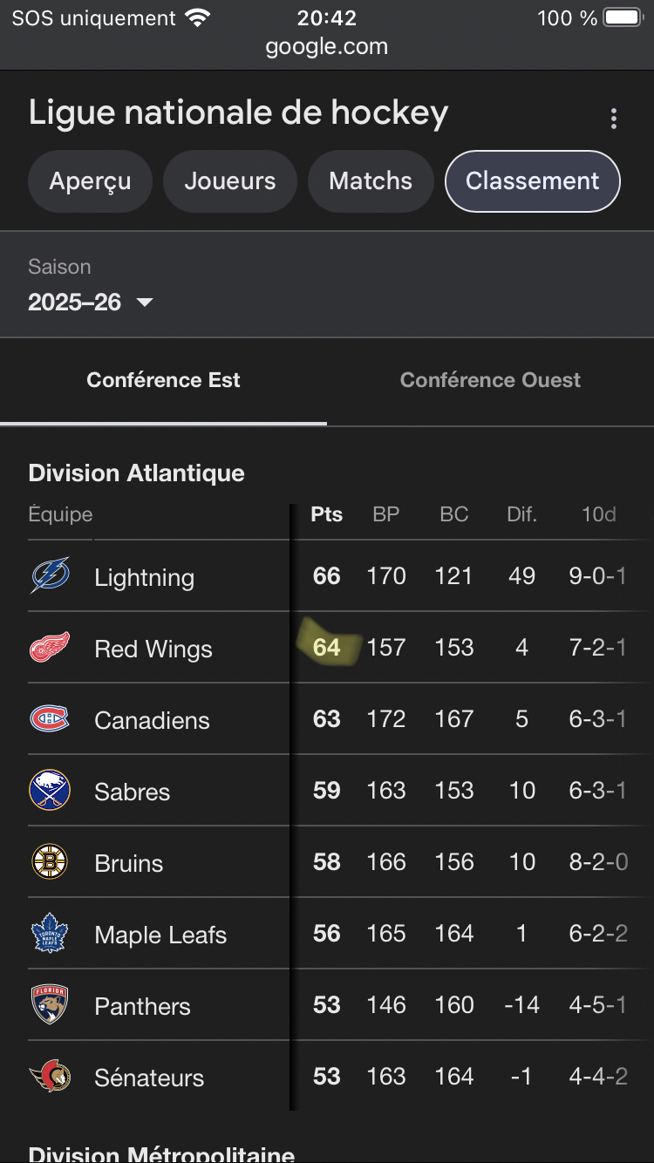The image size is (654, 1163).
Task: Tap the Panthers team logo
Action: [50, 1005]
